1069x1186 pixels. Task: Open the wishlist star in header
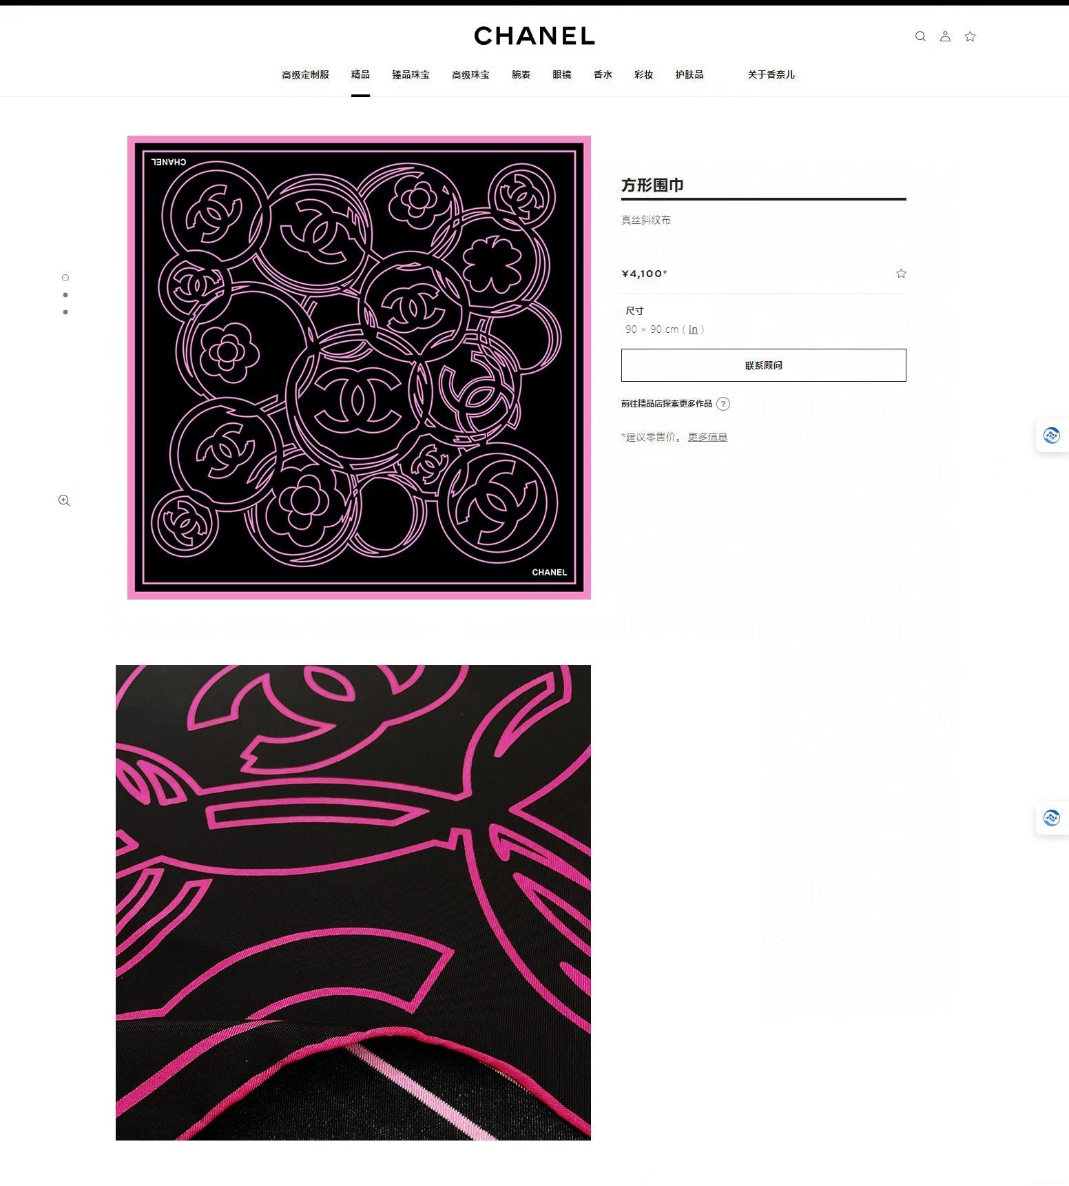point(970,37)
